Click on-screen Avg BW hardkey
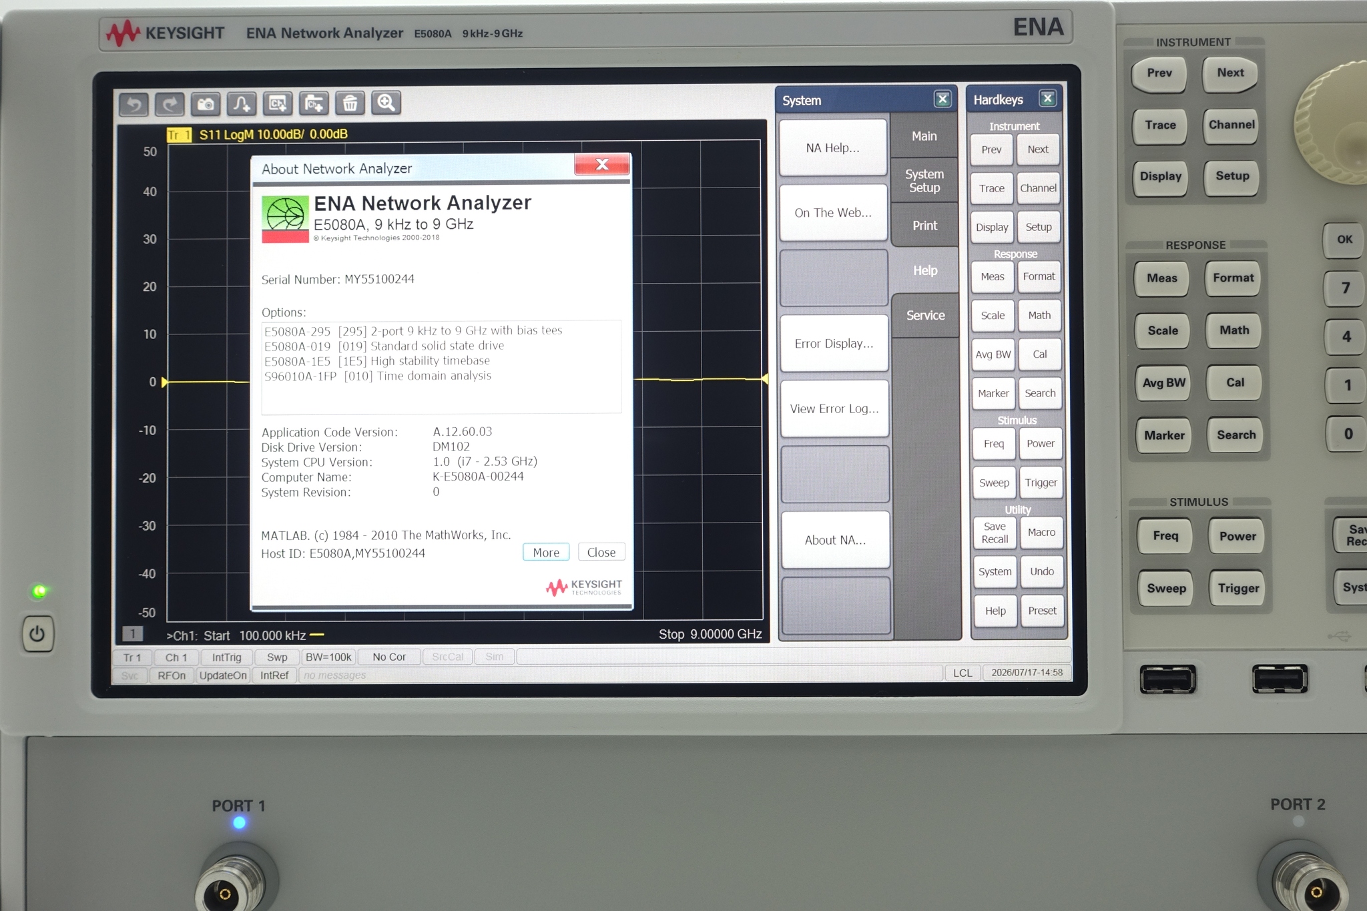The height and width of the screenshot is (911, 1367). pyautogui.click(x=993, y=354)
